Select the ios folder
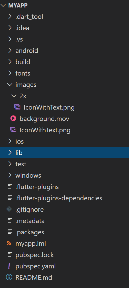 [x=65, y=141]
